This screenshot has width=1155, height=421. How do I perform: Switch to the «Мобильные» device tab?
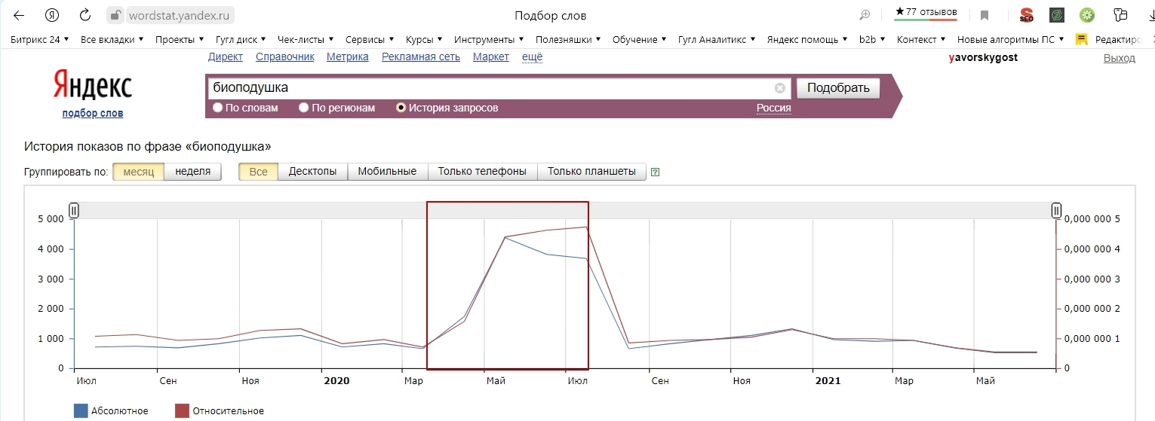[x=387, y=172]
